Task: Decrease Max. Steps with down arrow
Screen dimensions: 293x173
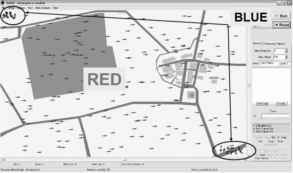Action: click(x=286, y=58)
